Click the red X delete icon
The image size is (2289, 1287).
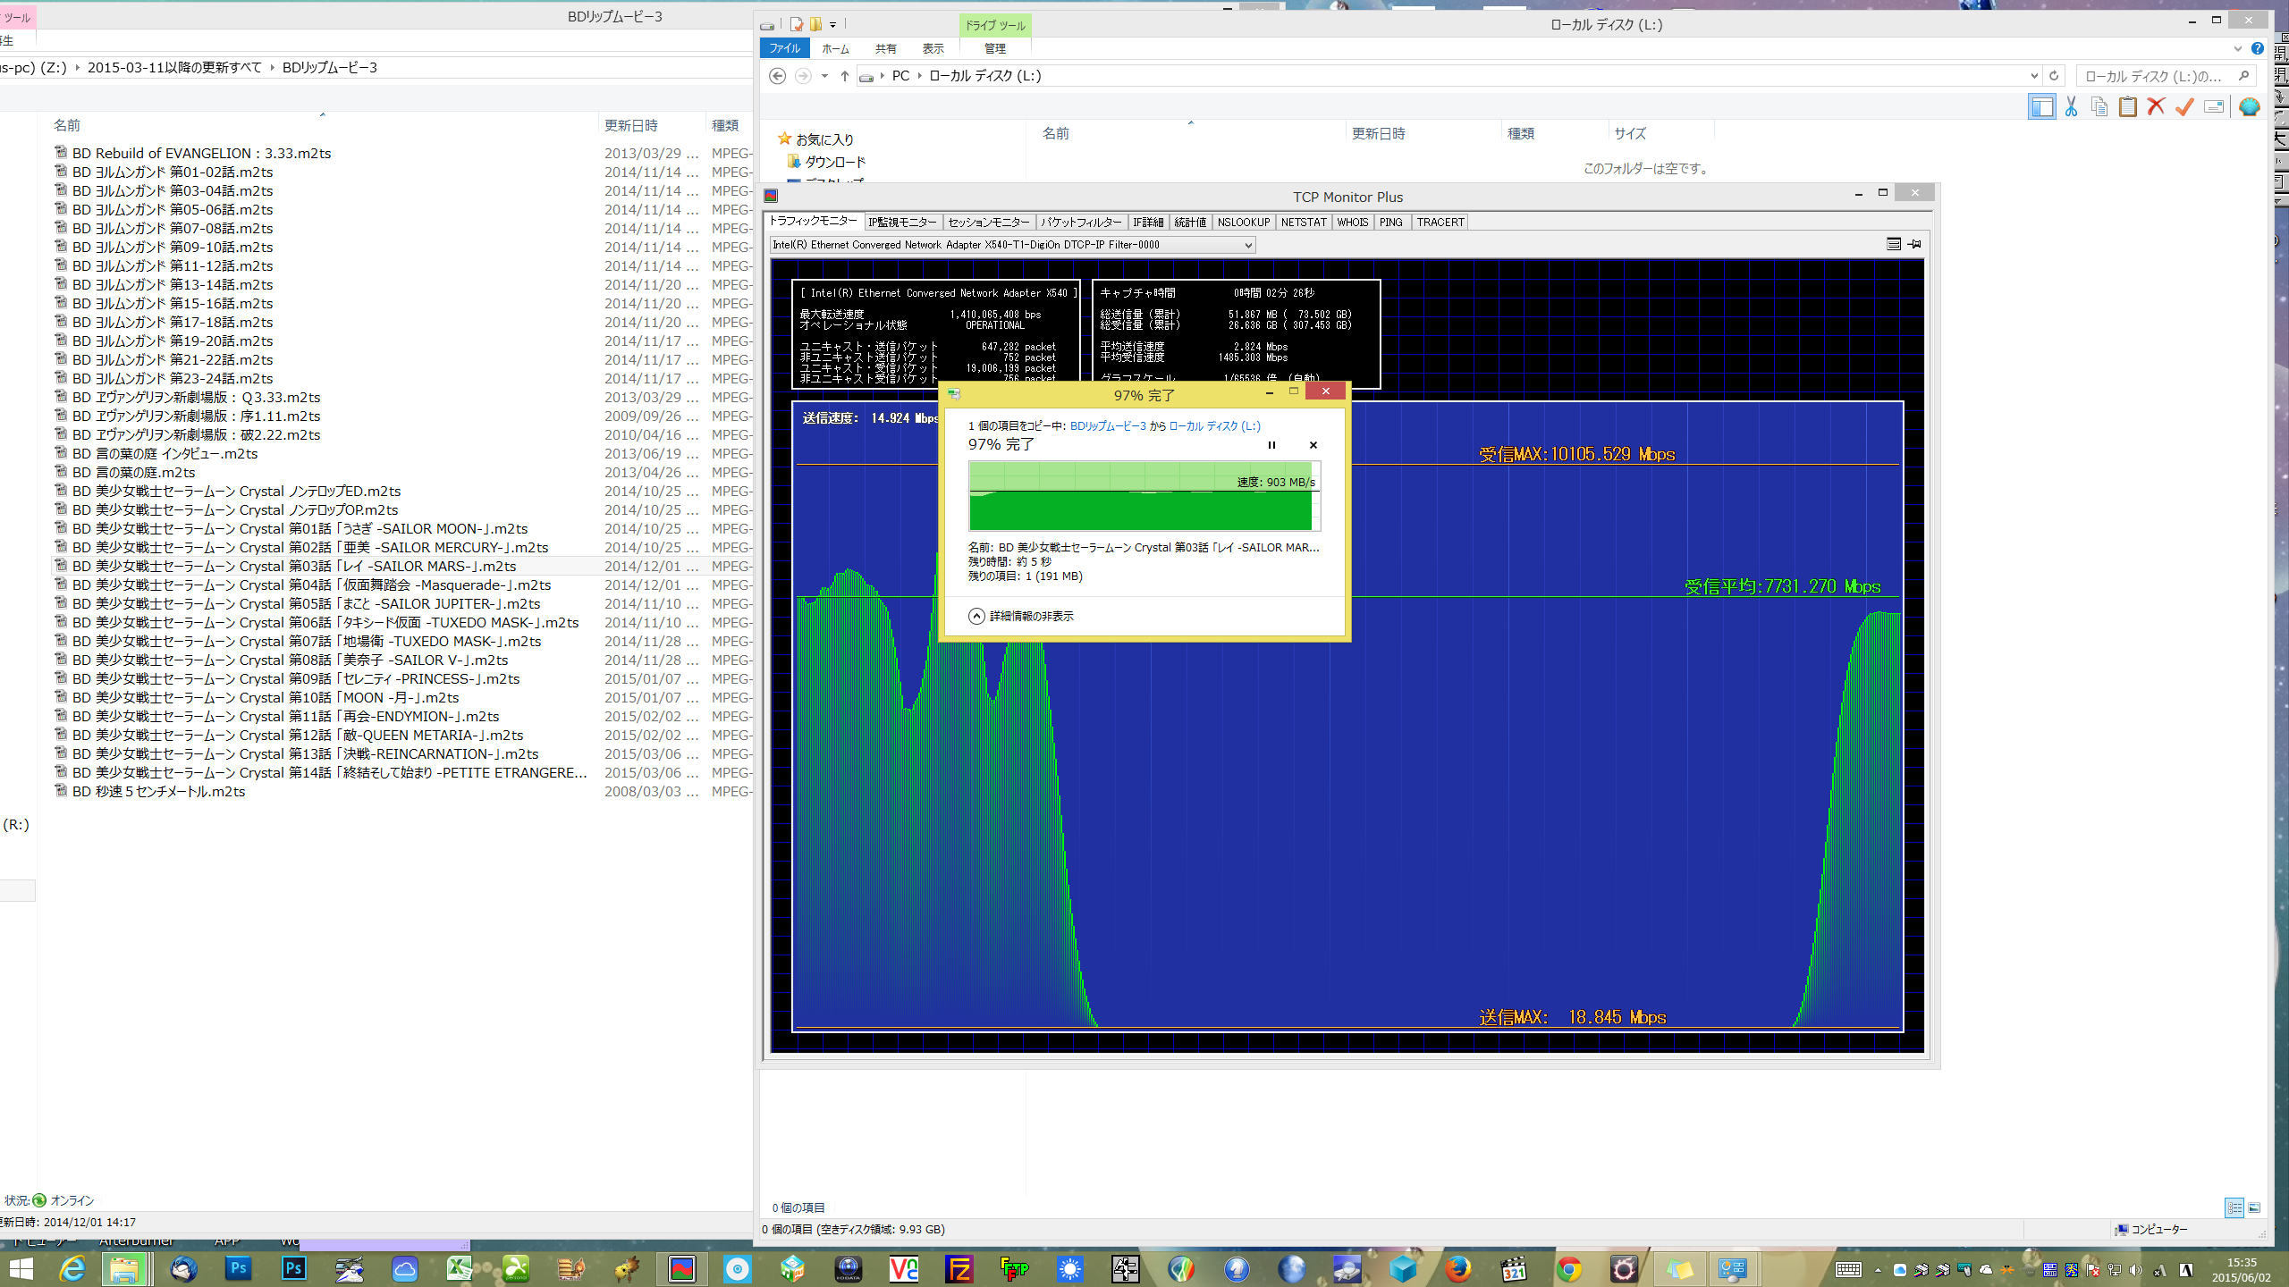[x=2156, y=107]
